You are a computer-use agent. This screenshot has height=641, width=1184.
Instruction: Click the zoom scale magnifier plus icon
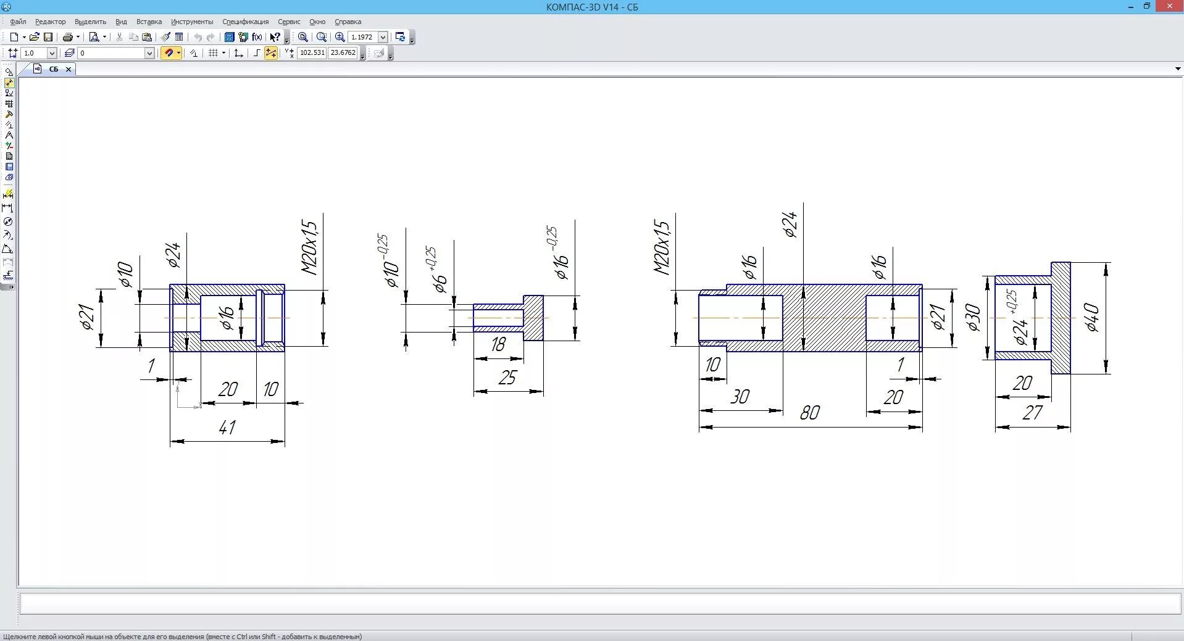pos(340,37)
